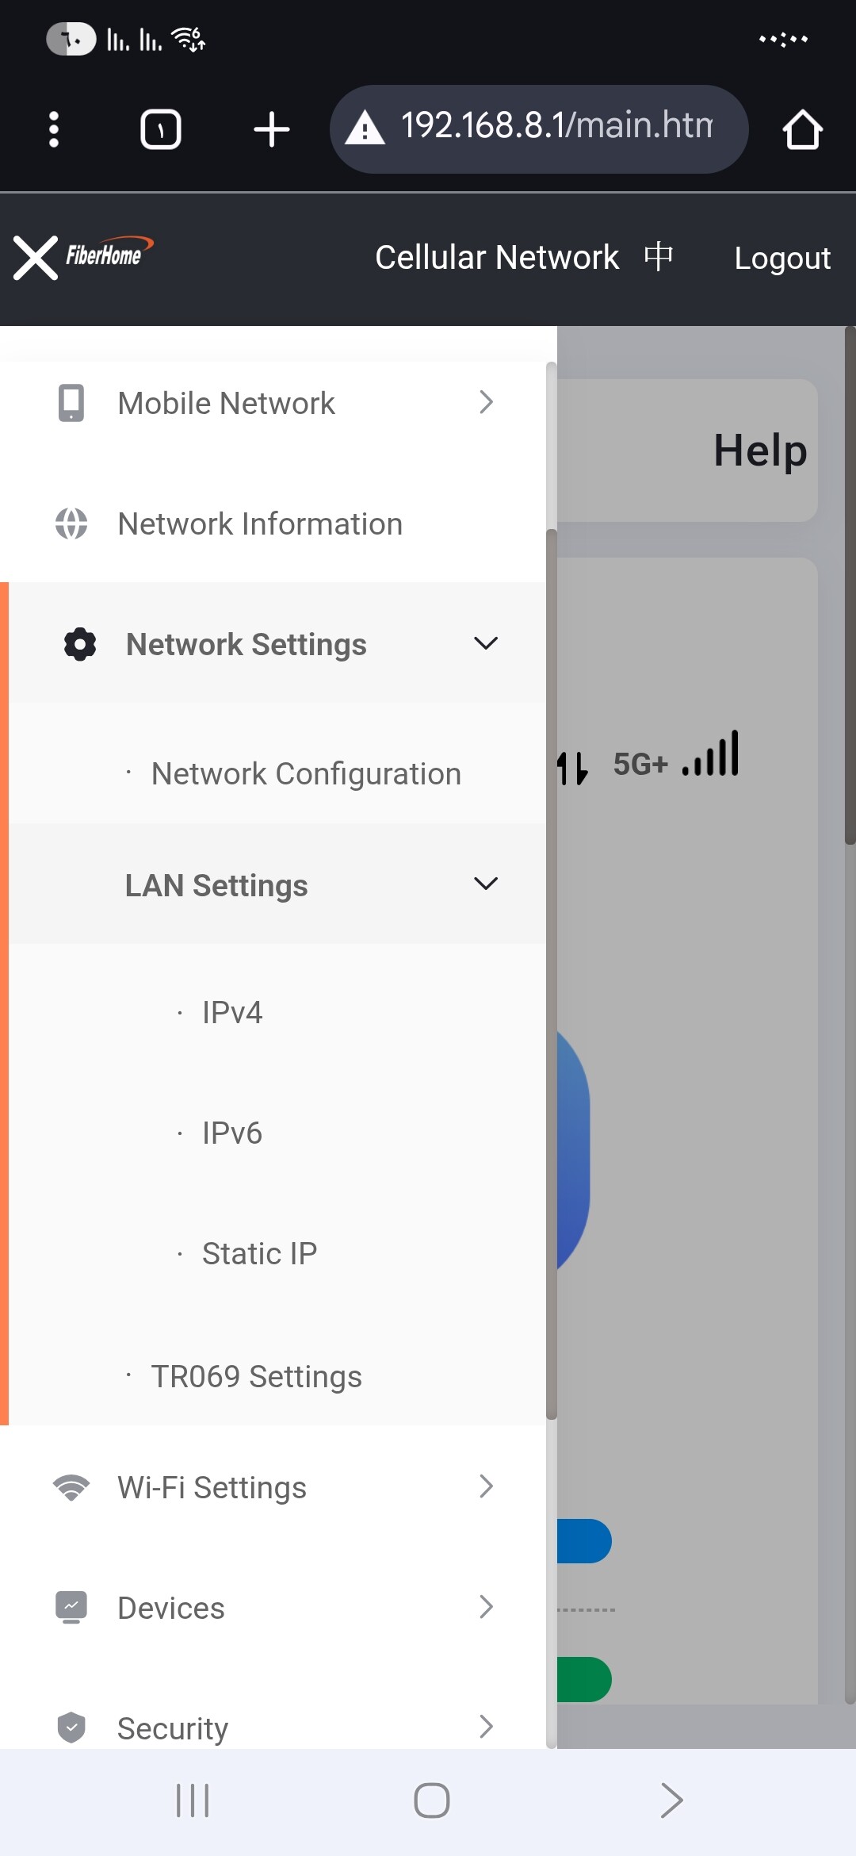Screen dimensions: 856x1856
Task: Click the Logout link
Action: point(782,259)
